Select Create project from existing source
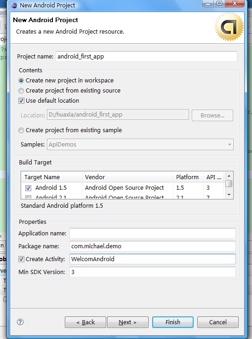Viewport: 252px width, 339px height. 21,91
